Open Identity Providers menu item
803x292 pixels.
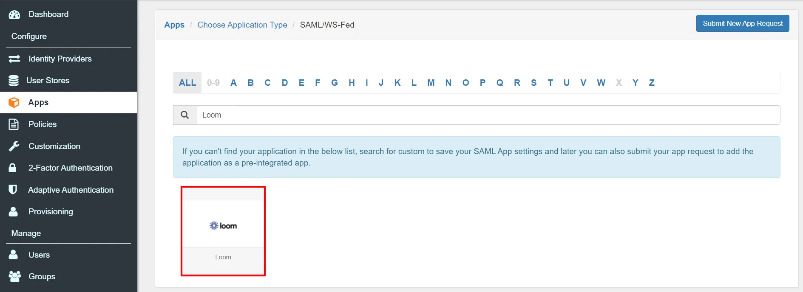point(60,59)
